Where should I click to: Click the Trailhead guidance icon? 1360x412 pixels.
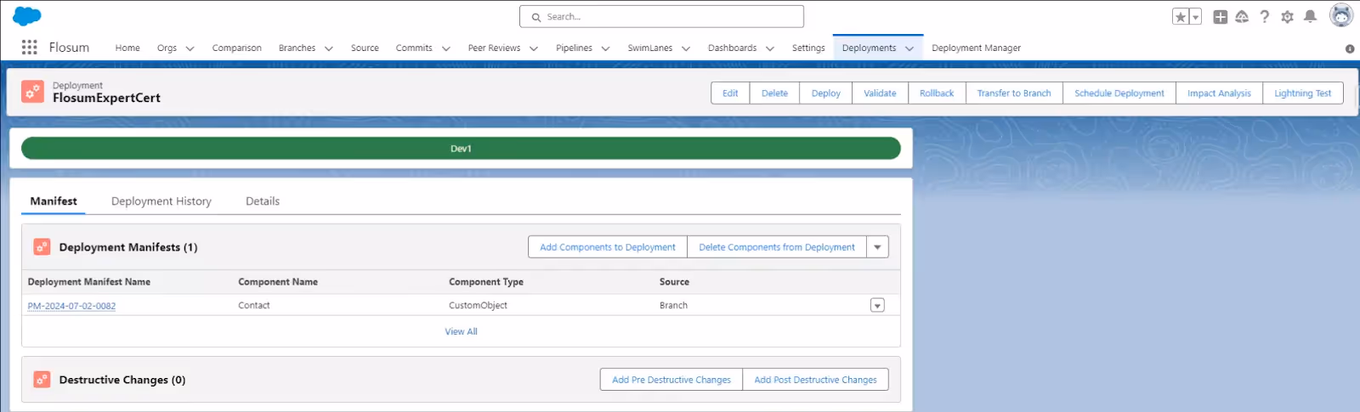[x=1242, y=17]
